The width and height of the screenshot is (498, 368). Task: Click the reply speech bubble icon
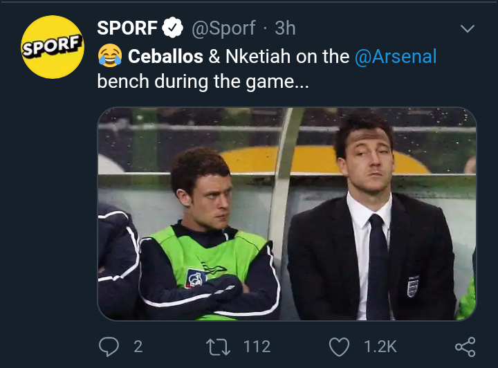coord(109,346)
